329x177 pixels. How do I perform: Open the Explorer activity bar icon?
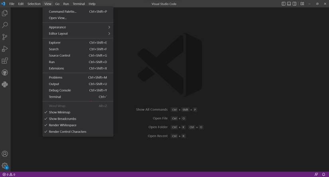tap(5, 13)
